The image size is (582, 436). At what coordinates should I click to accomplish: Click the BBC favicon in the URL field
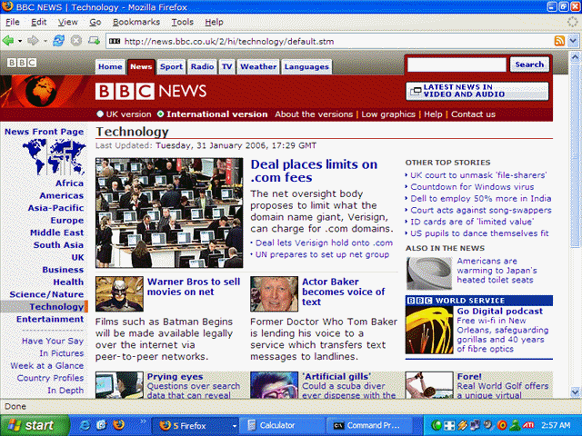coord(115,41)
